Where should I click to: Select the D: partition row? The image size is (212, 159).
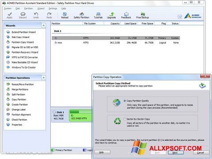pos(116,43)
